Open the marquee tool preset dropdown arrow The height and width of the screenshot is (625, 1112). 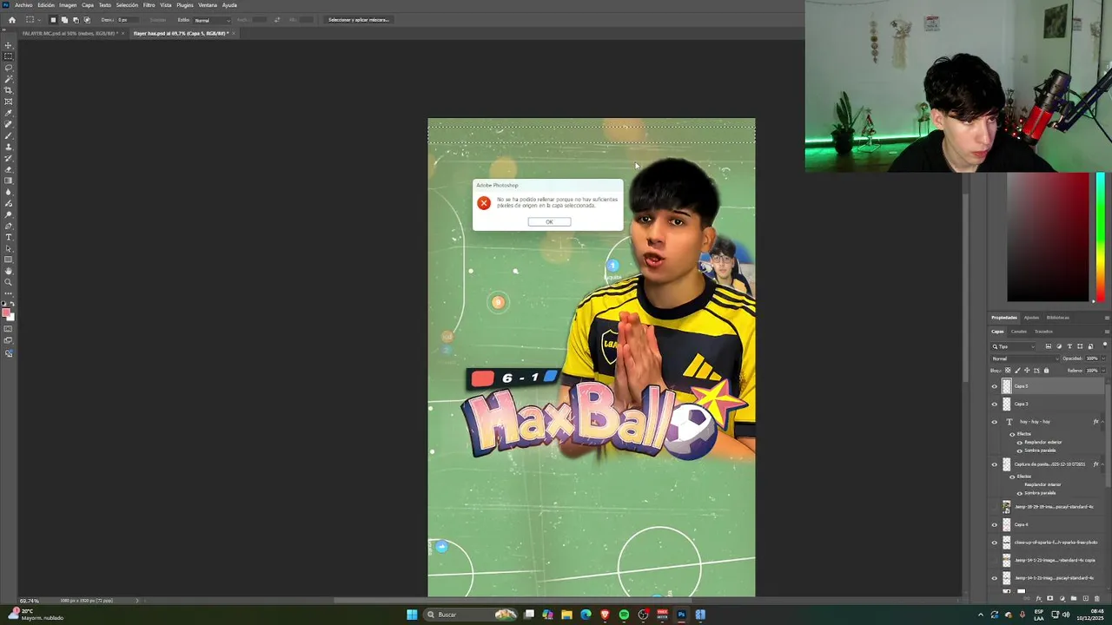click(x=39, y=20)
